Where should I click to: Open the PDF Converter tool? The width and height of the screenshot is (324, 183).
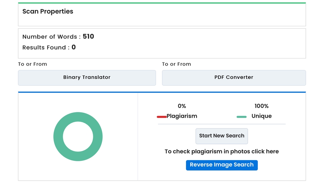pos(234,77)
